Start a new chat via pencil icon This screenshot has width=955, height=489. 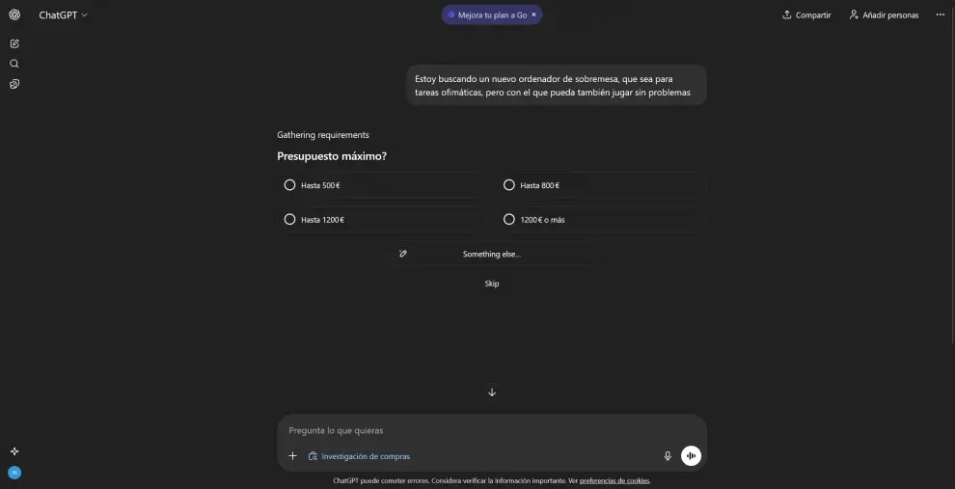point(14,43)
